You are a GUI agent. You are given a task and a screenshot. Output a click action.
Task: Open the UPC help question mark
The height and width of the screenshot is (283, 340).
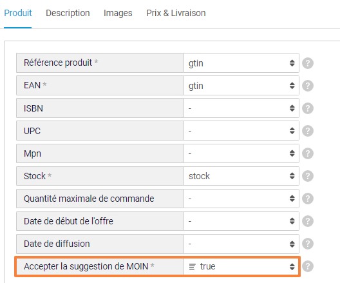pos(308,131)
